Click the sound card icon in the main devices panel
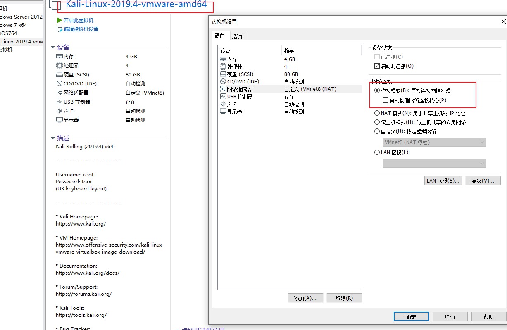 point(60,111)
